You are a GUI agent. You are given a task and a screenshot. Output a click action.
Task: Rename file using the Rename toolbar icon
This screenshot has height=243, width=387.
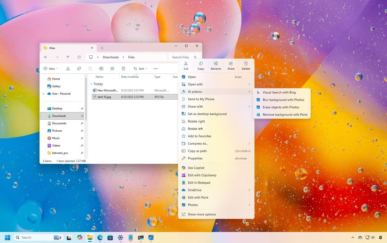point(216,65)
